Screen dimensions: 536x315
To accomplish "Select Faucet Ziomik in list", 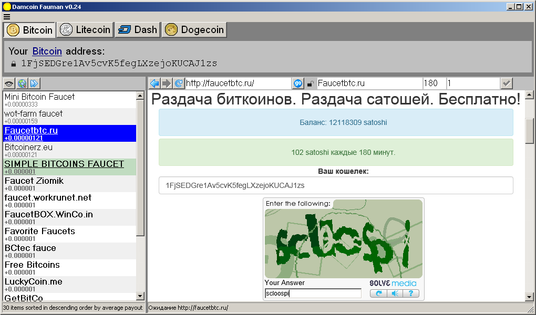I will tap(70, 183).
